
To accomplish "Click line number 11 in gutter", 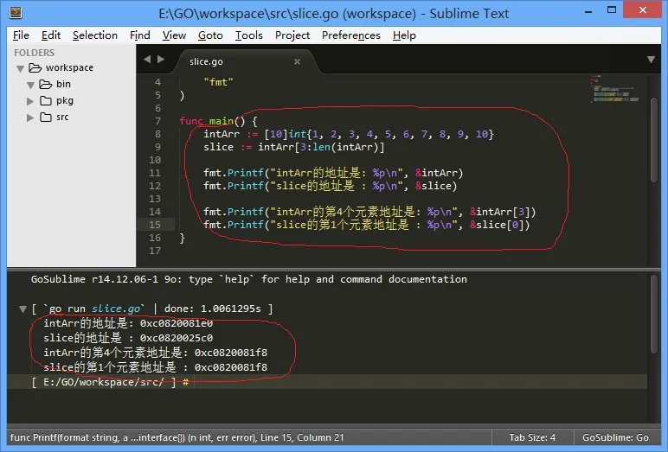I will [155, 173].
